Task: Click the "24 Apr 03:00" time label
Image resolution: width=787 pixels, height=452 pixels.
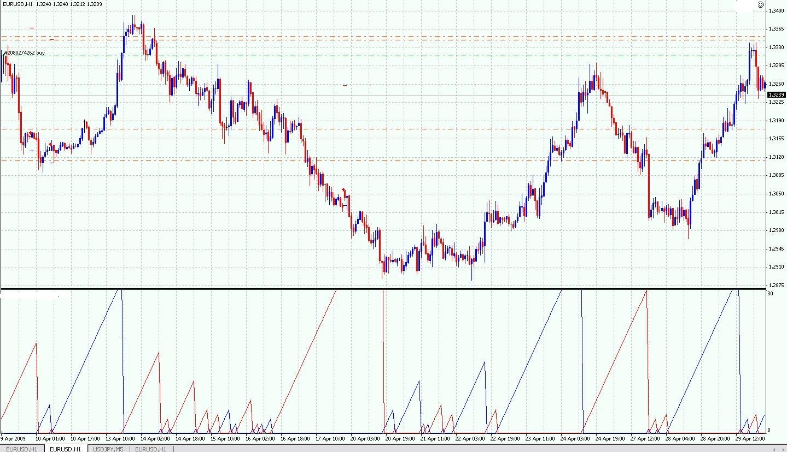Action: (x=575, y=438)
